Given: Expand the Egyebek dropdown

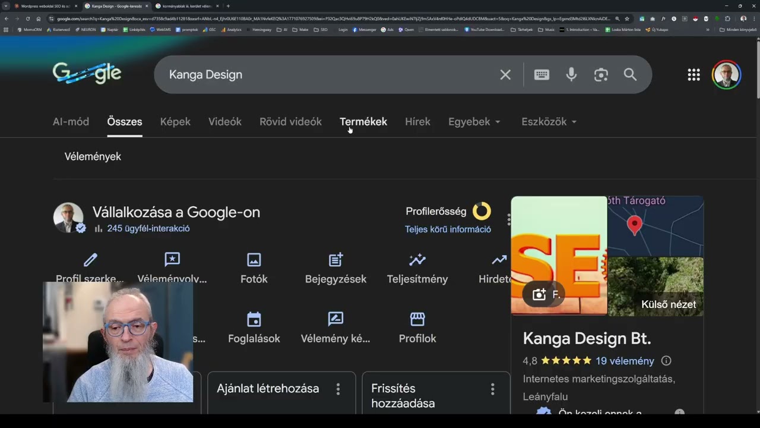Looking at the screenshot, I should pos(474,122).
